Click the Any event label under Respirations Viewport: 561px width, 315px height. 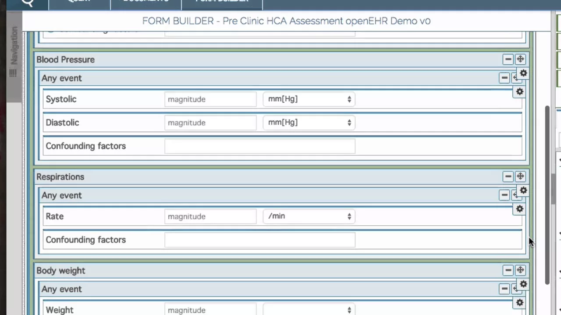(x=61, y=196)
